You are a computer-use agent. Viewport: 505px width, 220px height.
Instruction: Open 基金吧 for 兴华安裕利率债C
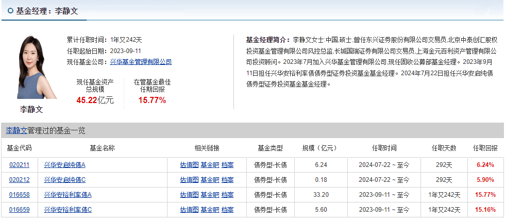pos(210,210)
